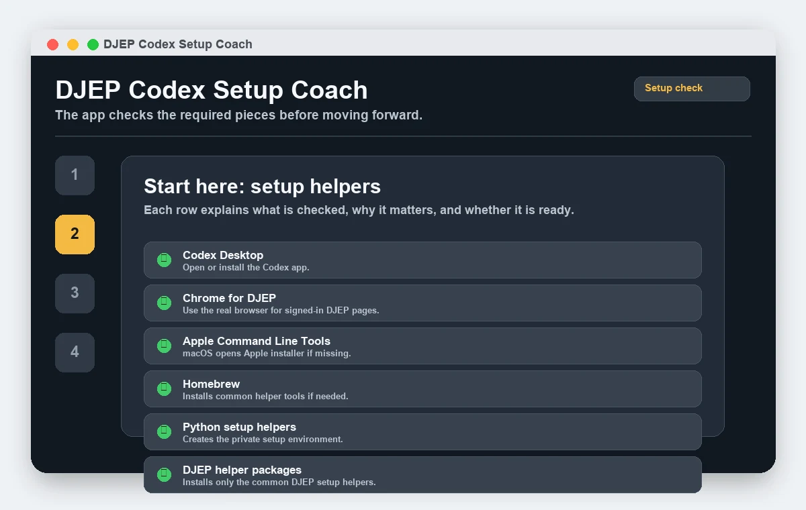The width and height of the screenshot is (806, 510).
Task: Jump to step 3
Action: click(75, 293)
